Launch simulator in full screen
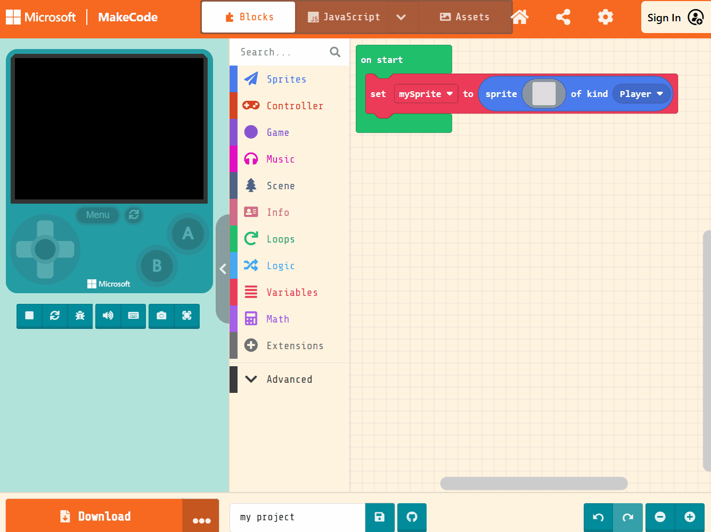 coord(187,316)
